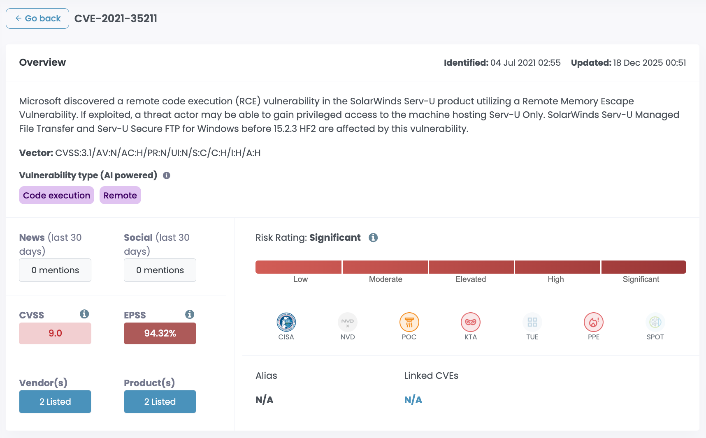Select the TUE grid icon
The width and height of the screenshot is (706, 438).
(532, 322)
